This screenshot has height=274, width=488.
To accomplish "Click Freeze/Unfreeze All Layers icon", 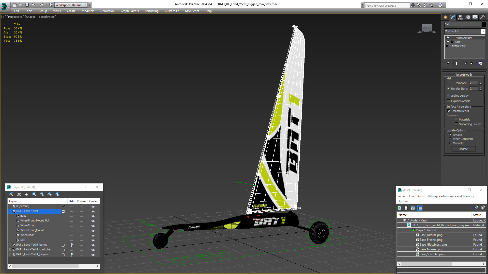I will point(57,194).
